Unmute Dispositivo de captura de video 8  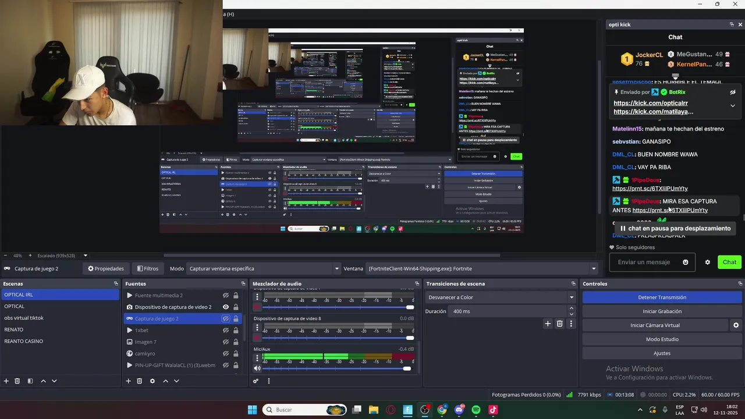(x=257, y=338)
